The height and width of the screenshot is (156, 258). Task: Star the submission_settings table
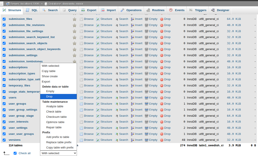[x=75, y=55]
